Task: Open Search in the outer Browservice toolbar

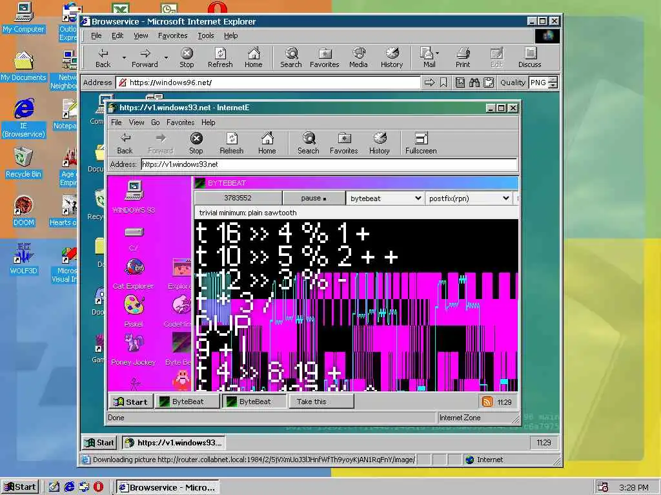Action: [x=291, y=57]
